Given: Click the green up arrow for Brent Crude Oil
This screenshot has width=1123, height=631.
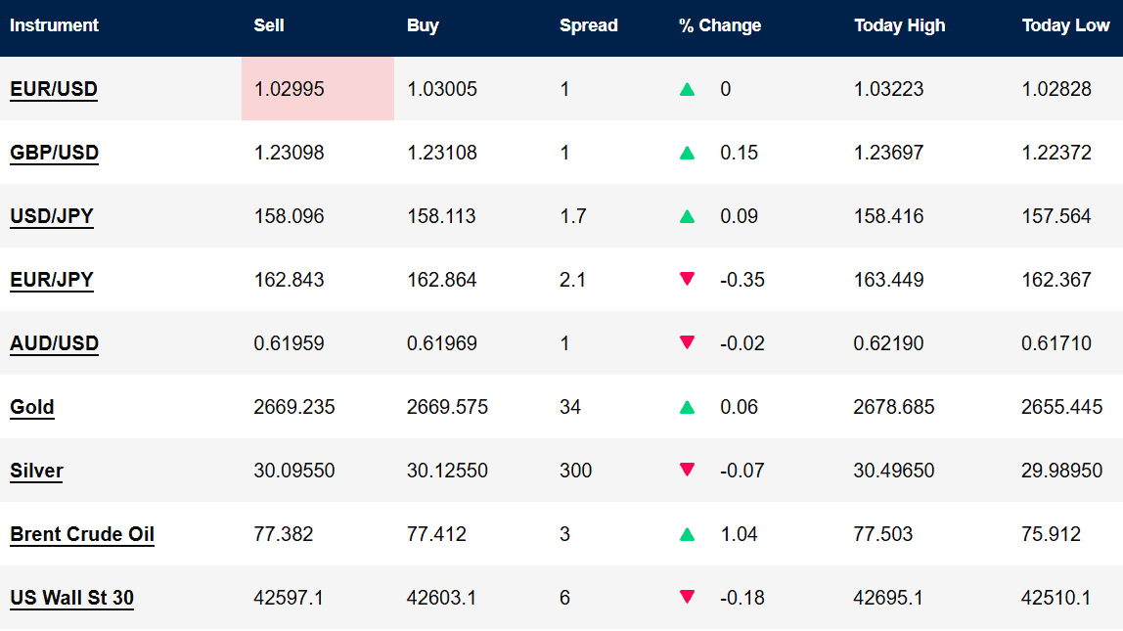Looking at the screenshot, I should (687, 534).
